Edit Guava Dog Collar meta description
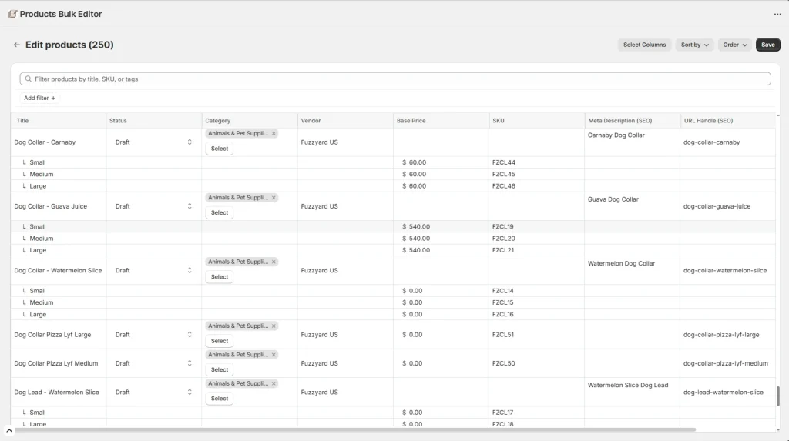The height and width of the screenshot is (441, 789). [633, 206]
